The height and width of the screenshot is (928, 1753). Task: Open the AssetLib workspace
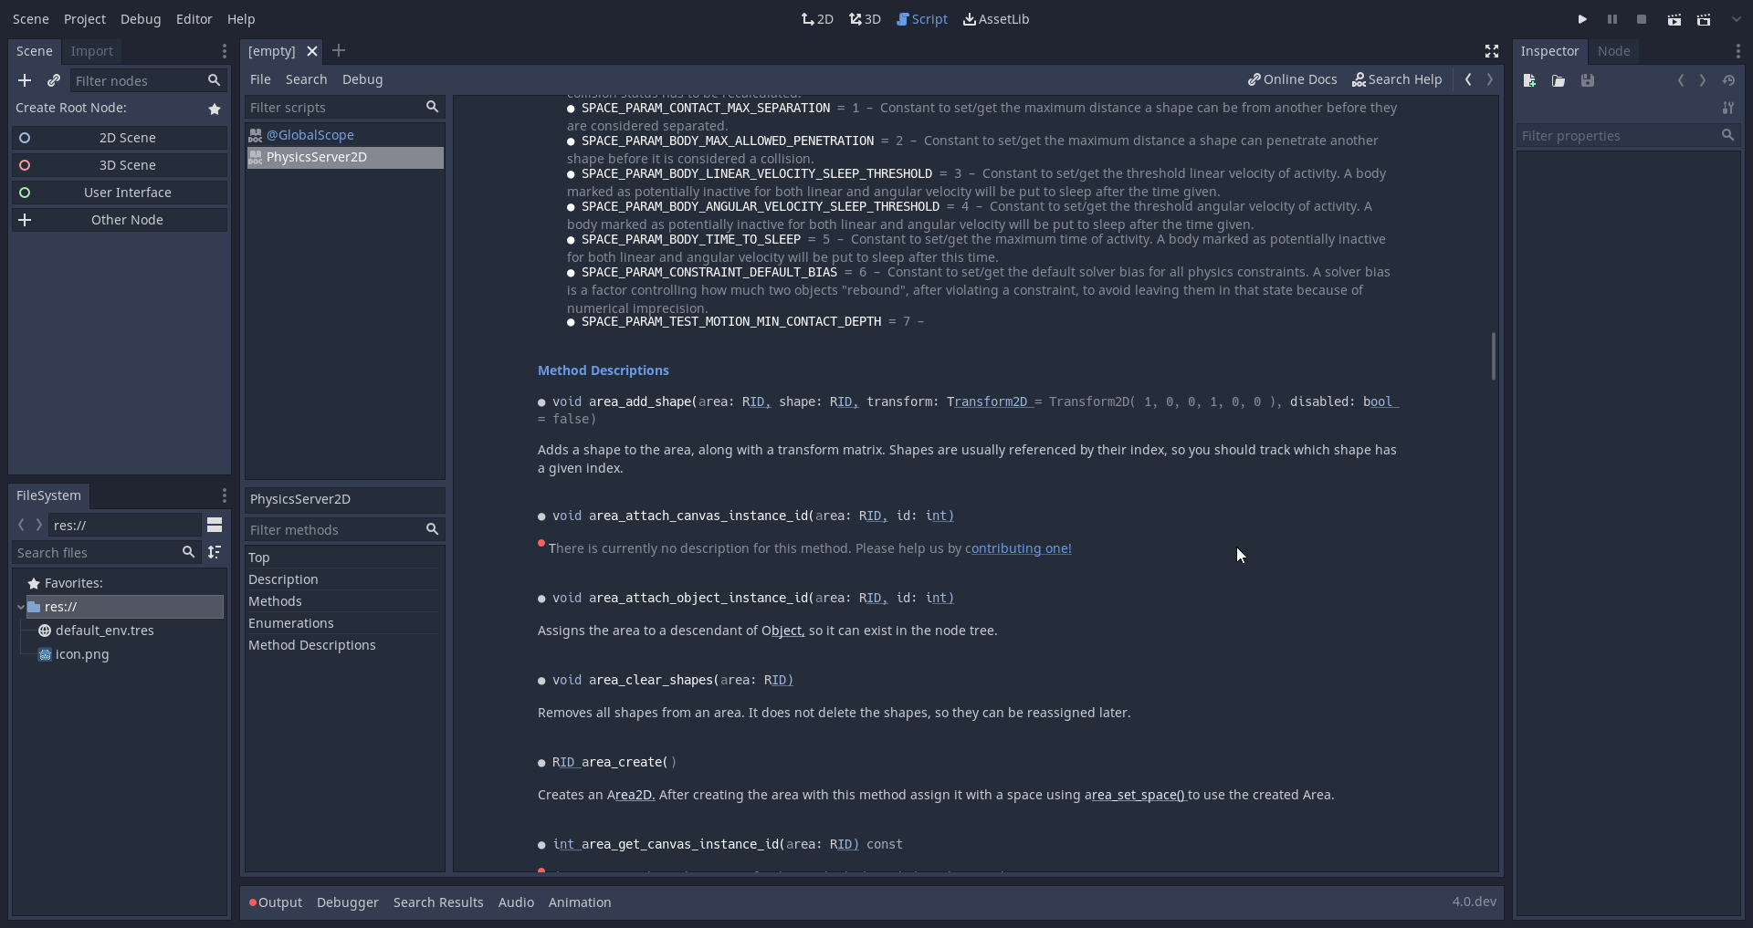click(997, 19)
